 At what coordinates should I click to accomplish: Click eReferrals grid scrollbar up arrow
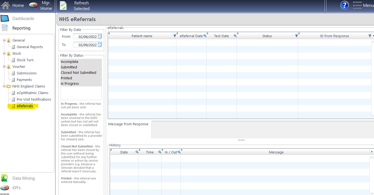(373, 42)
